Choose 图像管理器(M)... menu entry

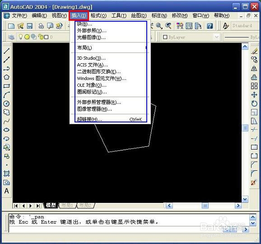110,109
